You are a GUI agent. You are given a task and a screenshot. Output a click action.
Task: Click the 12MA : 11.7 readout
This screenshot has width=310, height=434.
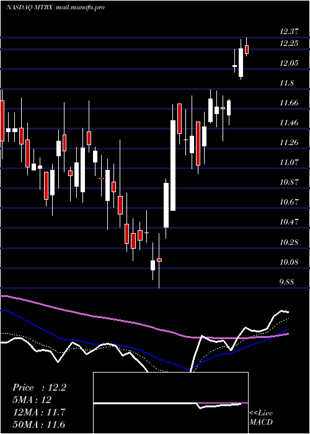point(38,412)
